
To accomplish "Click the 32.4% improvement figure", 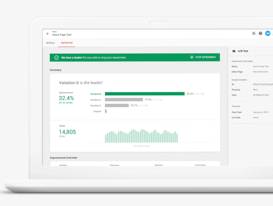I will [x=66, y=98].
